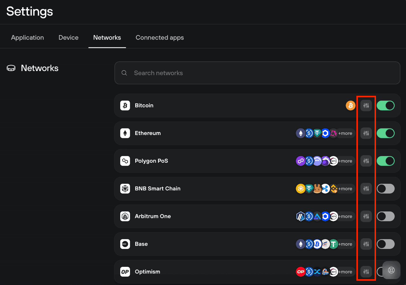The width and height of the screenshot is (406, 285).
Task: Show more Base coins via +more
Action: point(345,244)
